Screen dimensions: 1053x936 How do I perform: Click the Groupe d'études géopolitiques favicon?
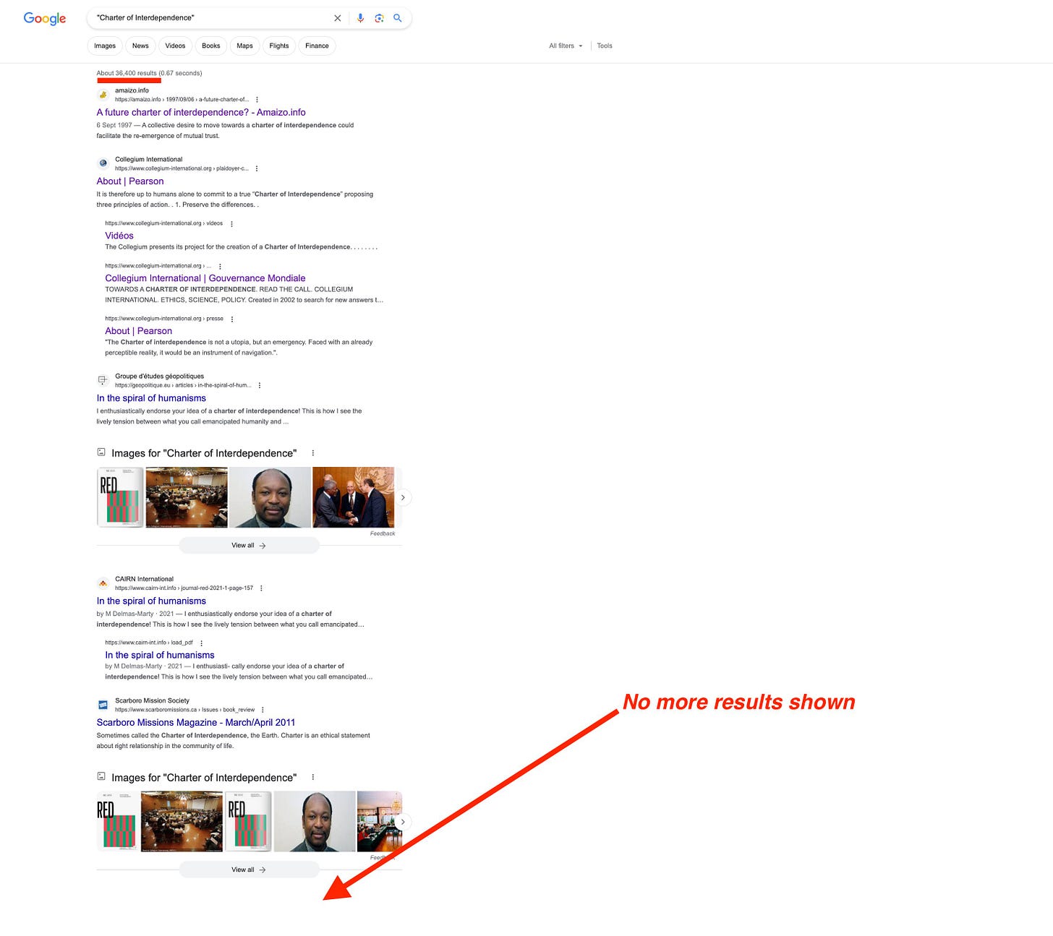pos(103,380)
